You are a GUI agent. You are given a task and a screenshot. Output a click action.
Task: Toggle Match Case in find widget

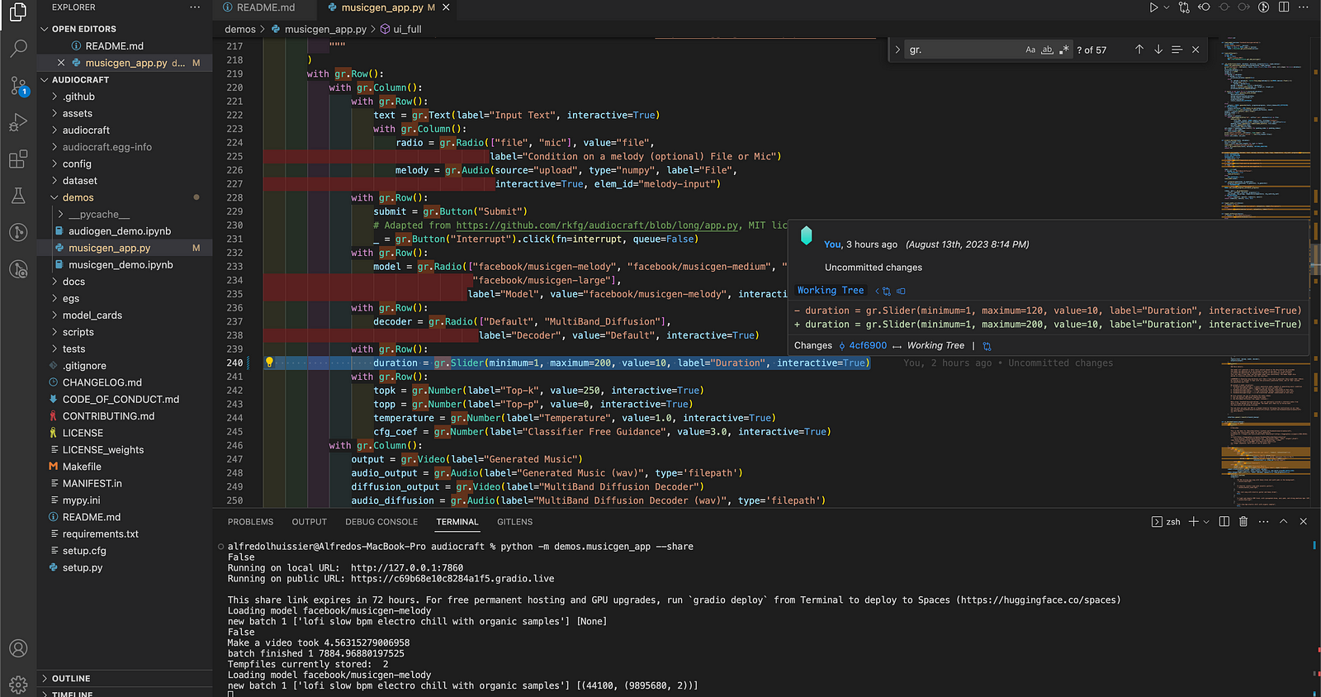coord(1030,50)
